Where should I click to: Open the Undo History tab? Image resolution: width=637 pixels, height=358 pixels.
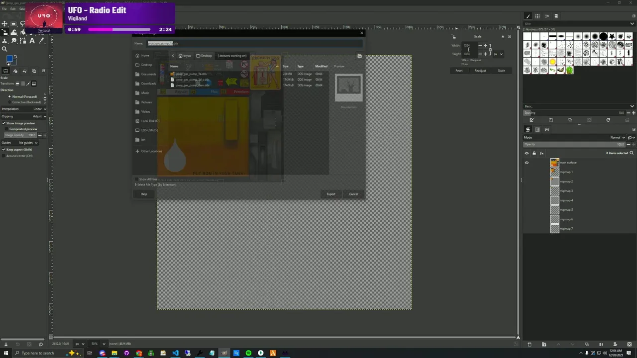[24, 71]
